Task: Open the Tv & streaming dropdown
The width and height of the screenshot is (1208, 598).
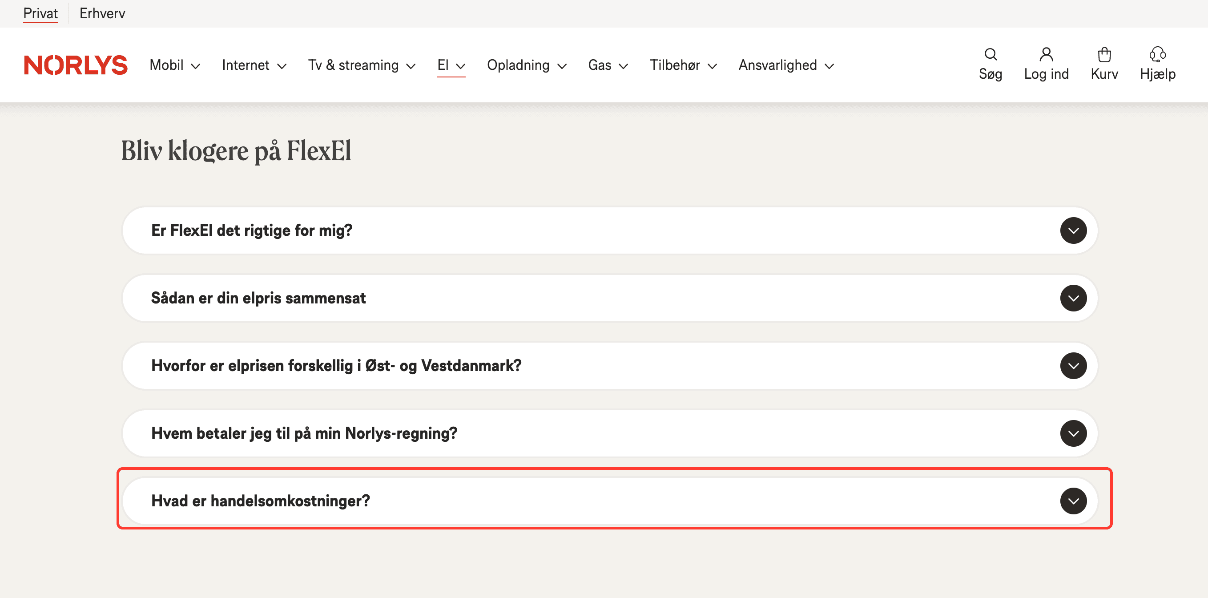Action: point(361,65)
